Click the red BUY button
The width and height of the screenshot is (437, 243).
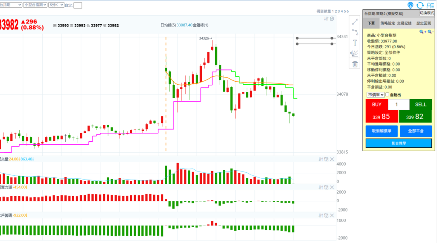pyautogui.click(x=377, y=105)
